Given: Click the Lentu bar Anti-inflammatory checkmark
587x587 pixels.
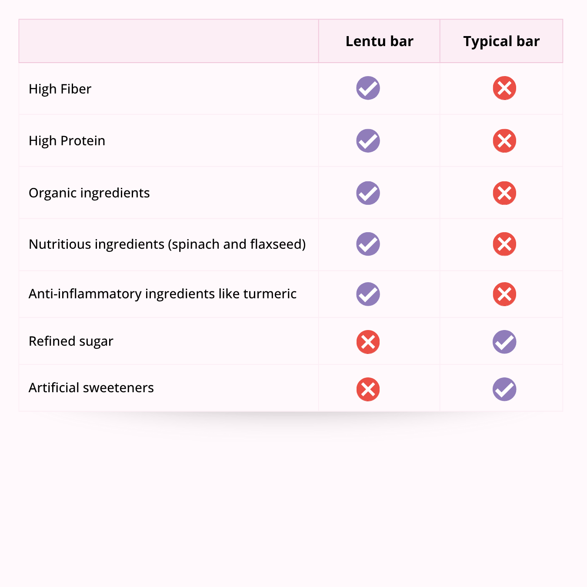Looking at the screenshot, I should pos(368,294).
